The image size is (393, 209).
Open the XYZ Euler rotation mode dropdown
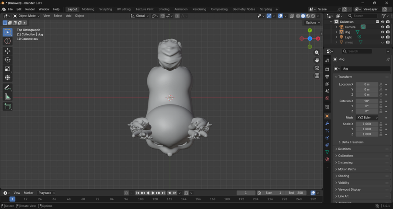pos(367,118)
